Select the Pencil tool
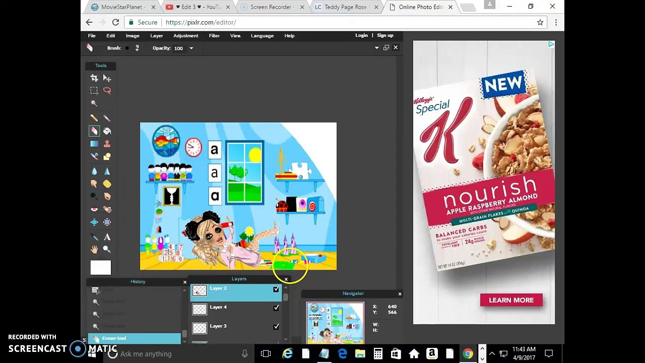This screenshot has height=363, width=645. [x=94, y=118]
